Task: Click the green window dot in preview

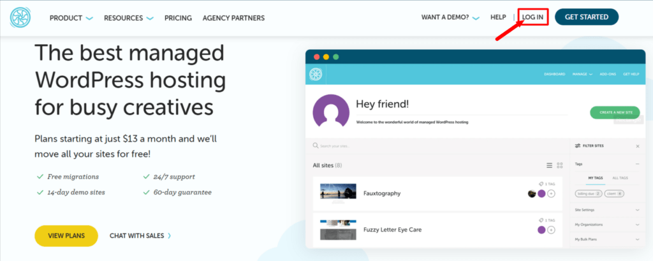Action: click(x=335, y=57)
